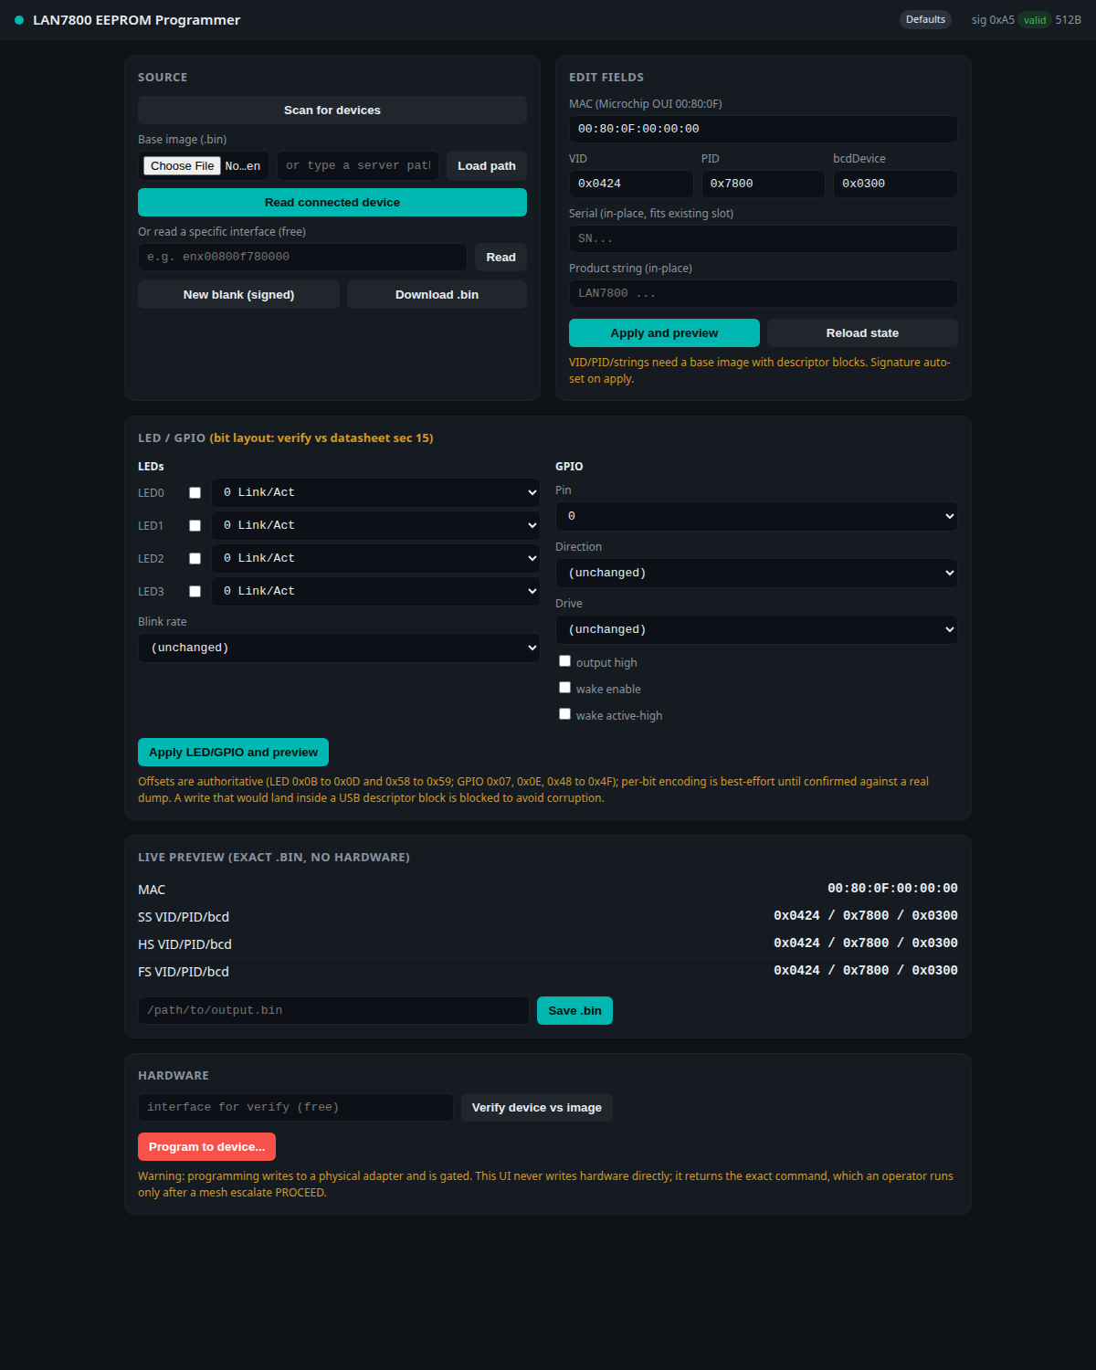The width and height of the screenshot is (1096, 1370).
Task: Click the preview MAC value 00:80:0F:00:00:00
Action: point(892,889)
